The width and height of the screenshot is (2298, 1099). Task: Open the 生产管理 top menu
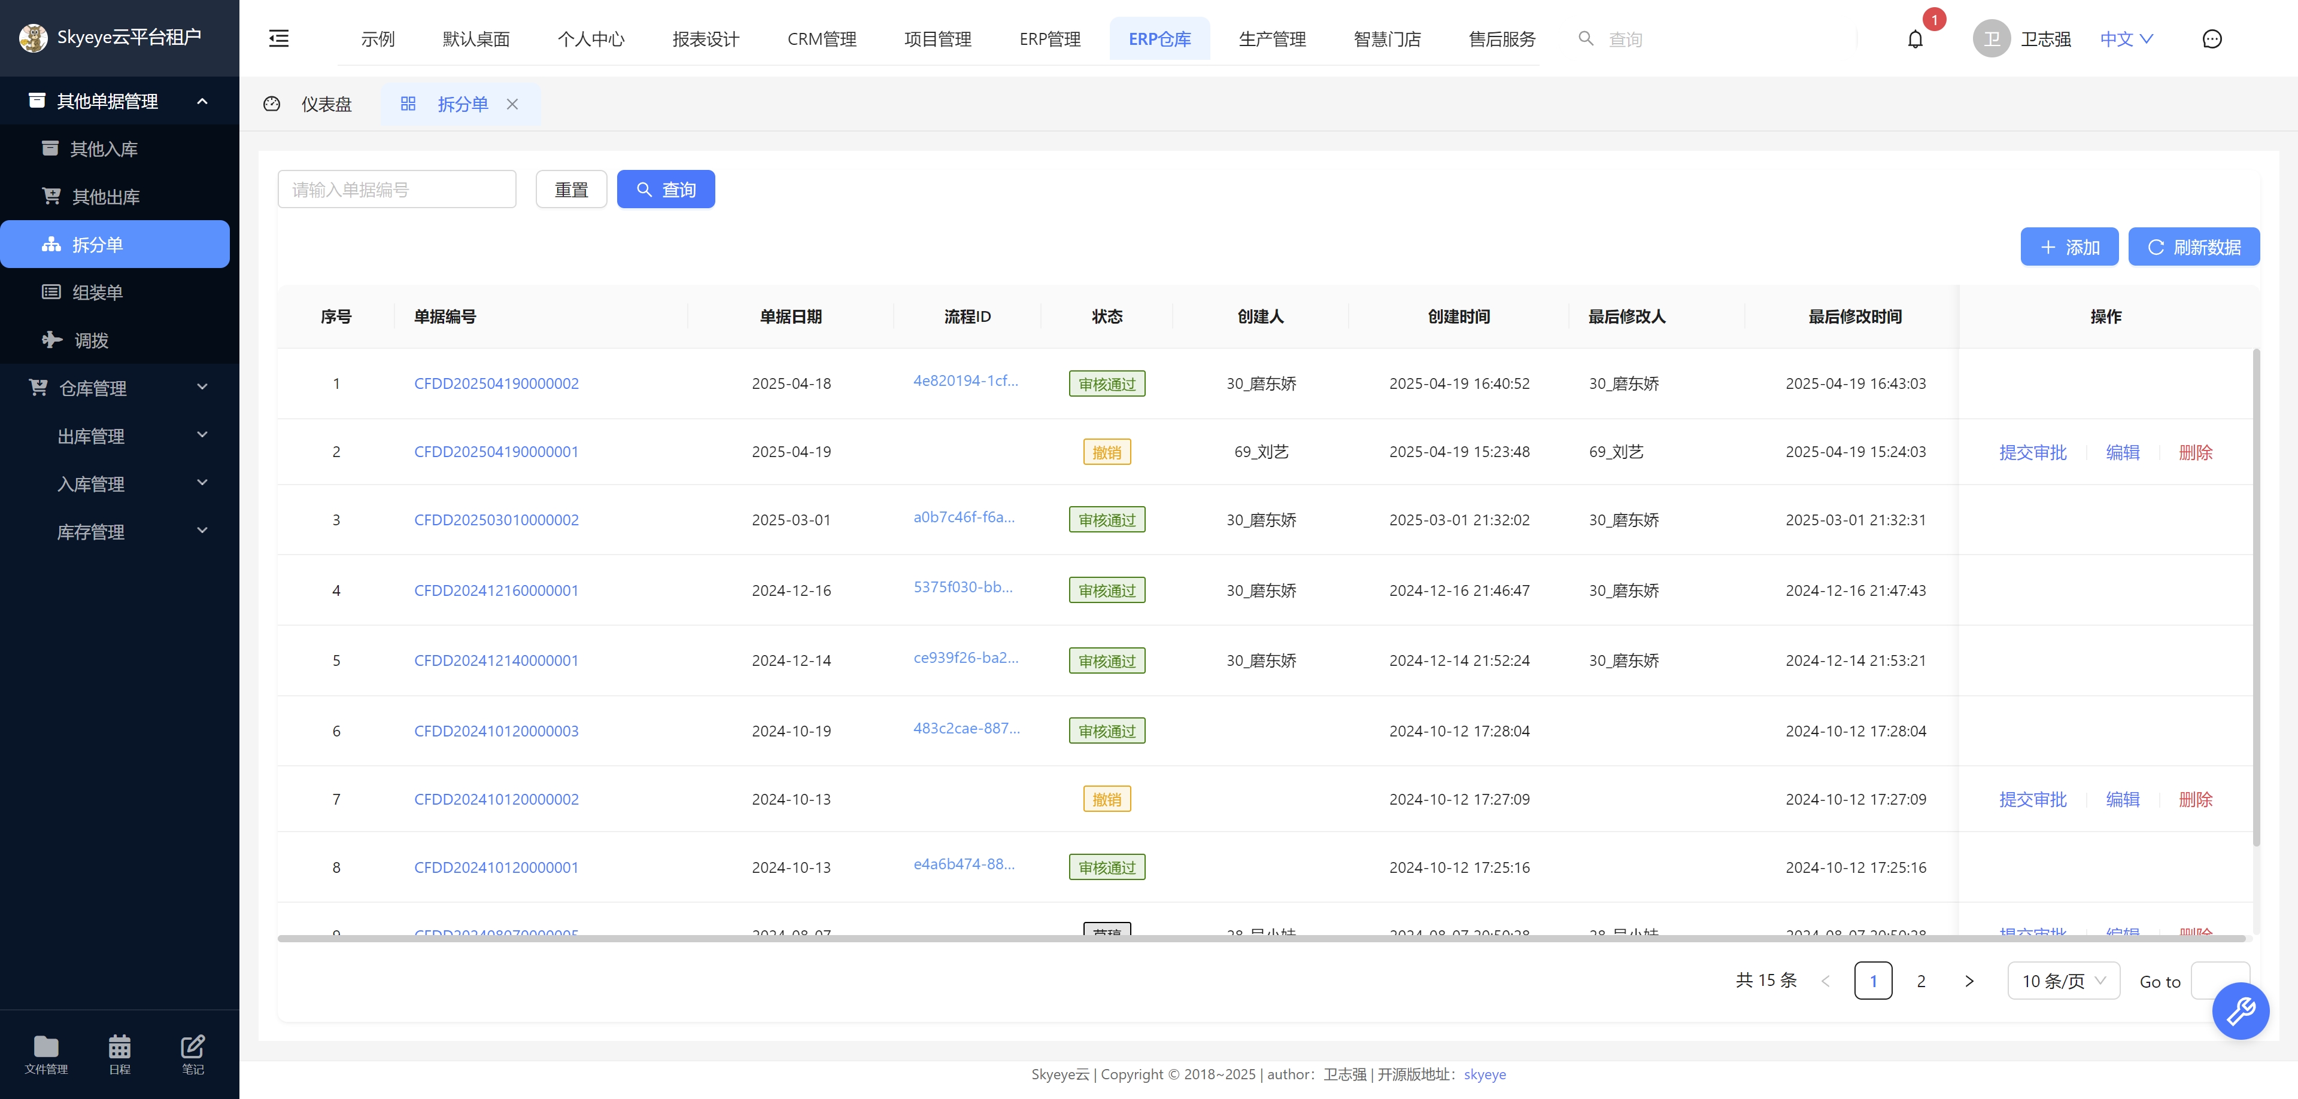1272,38
